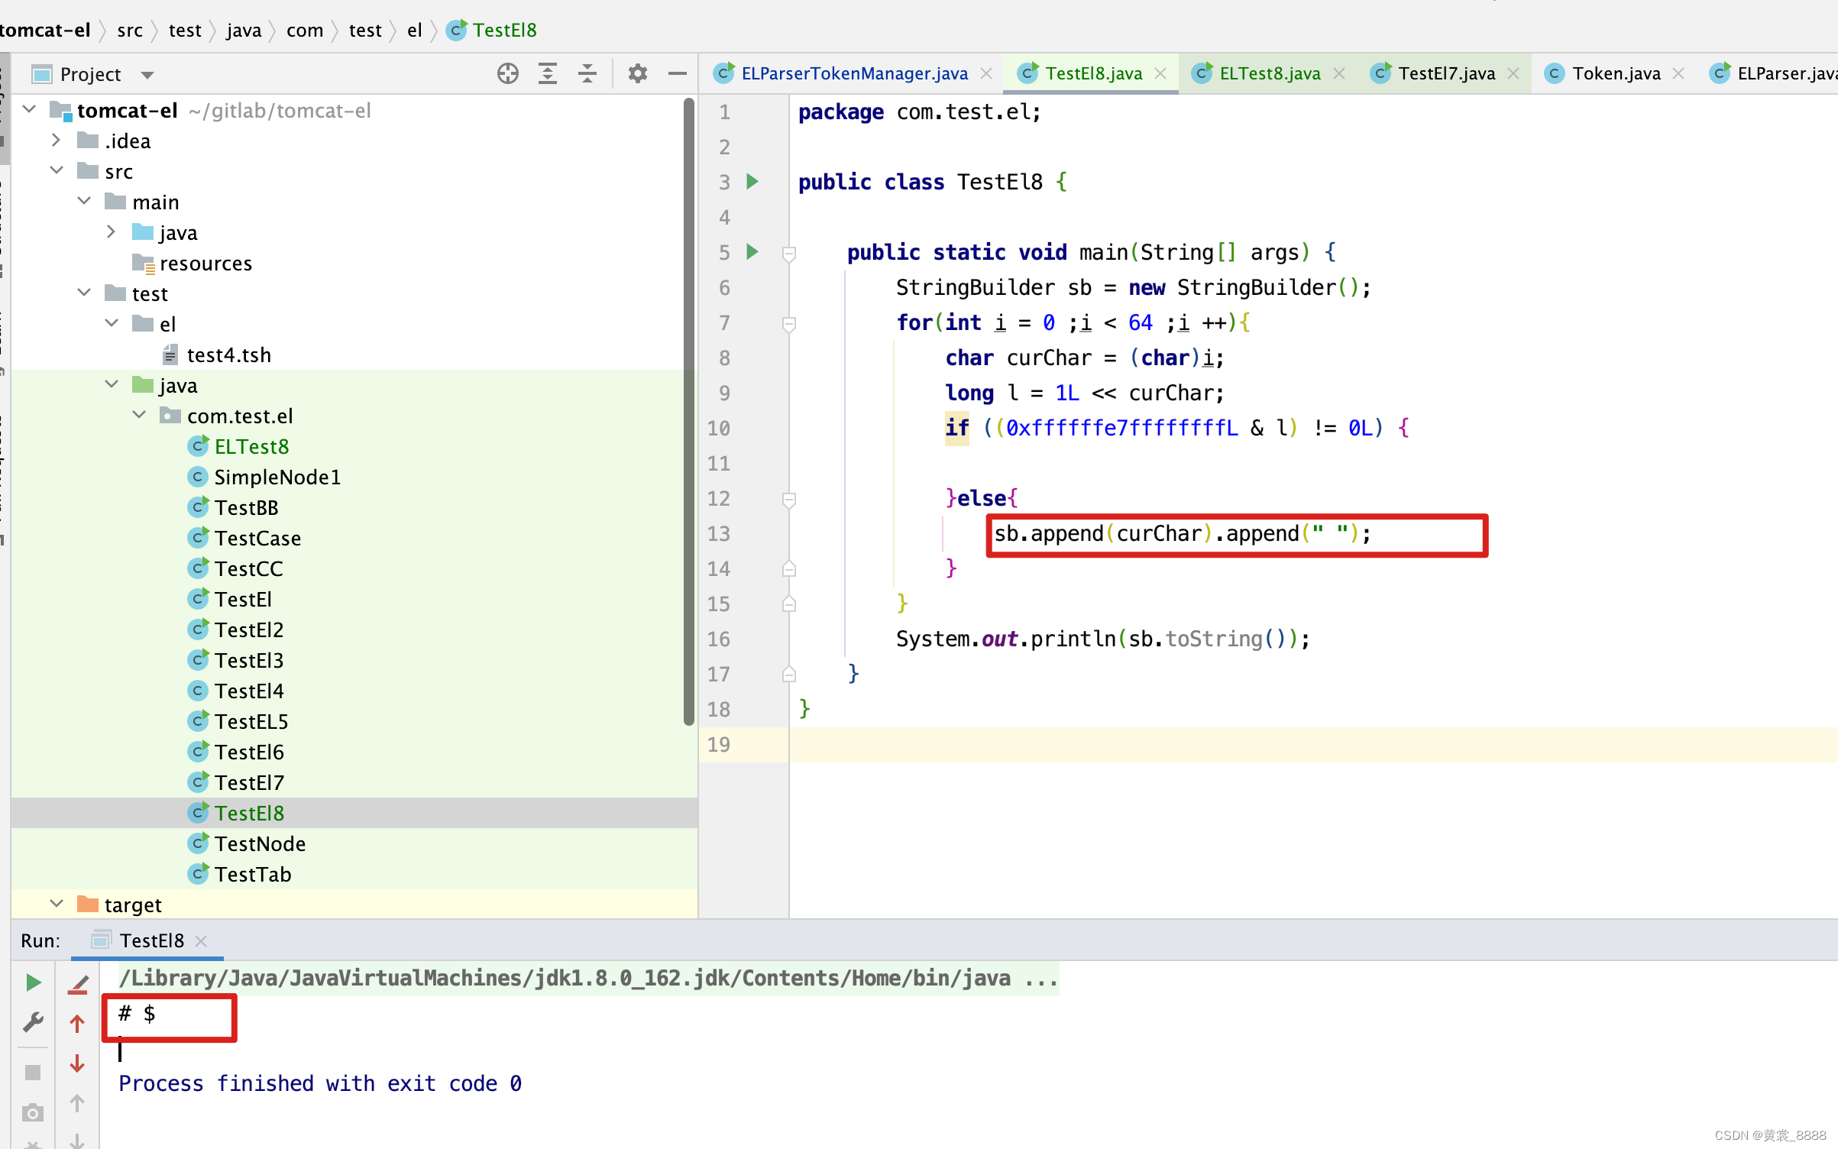The height and width of the screenshot is (1149, 1838).
Task: Toggle fold marker beside main method line 5
Action: pyautogui.click(x=789, y=254)
